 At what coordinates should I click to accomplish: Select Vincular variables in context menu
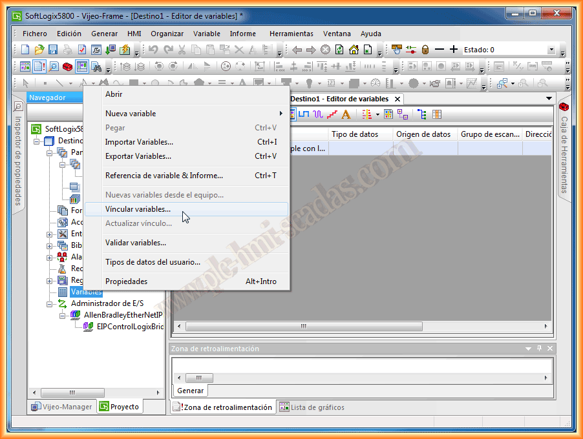pyautogui.click(x=138, y=209)
